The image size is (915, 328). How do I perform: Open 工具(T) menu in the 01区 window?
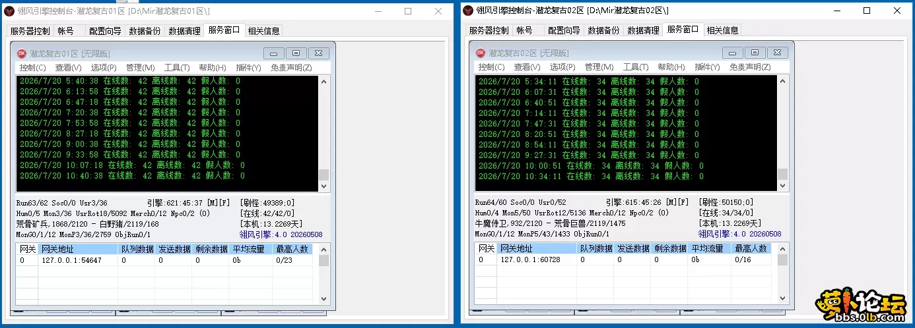[177, 68]
